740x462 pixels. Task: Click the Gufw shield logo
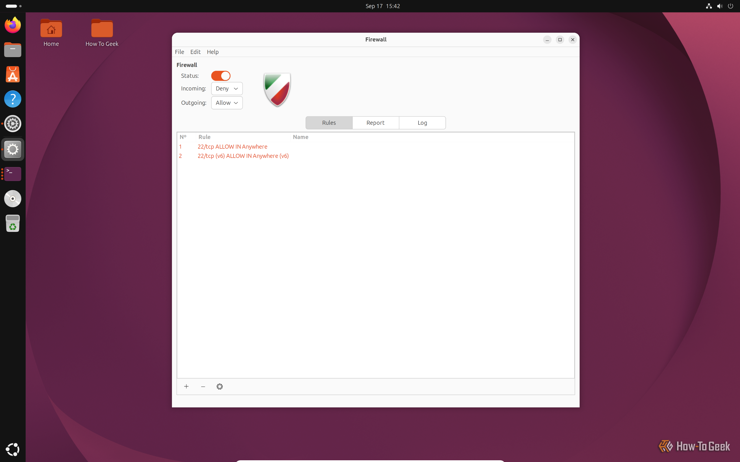pyautogui.click(x=277, y=90)
